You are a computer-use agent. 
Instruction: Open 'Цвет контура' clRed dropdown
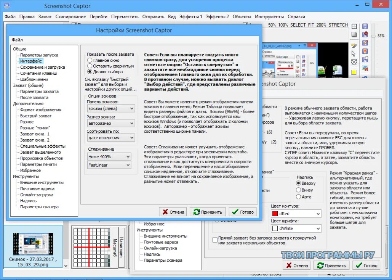(296, 214)
